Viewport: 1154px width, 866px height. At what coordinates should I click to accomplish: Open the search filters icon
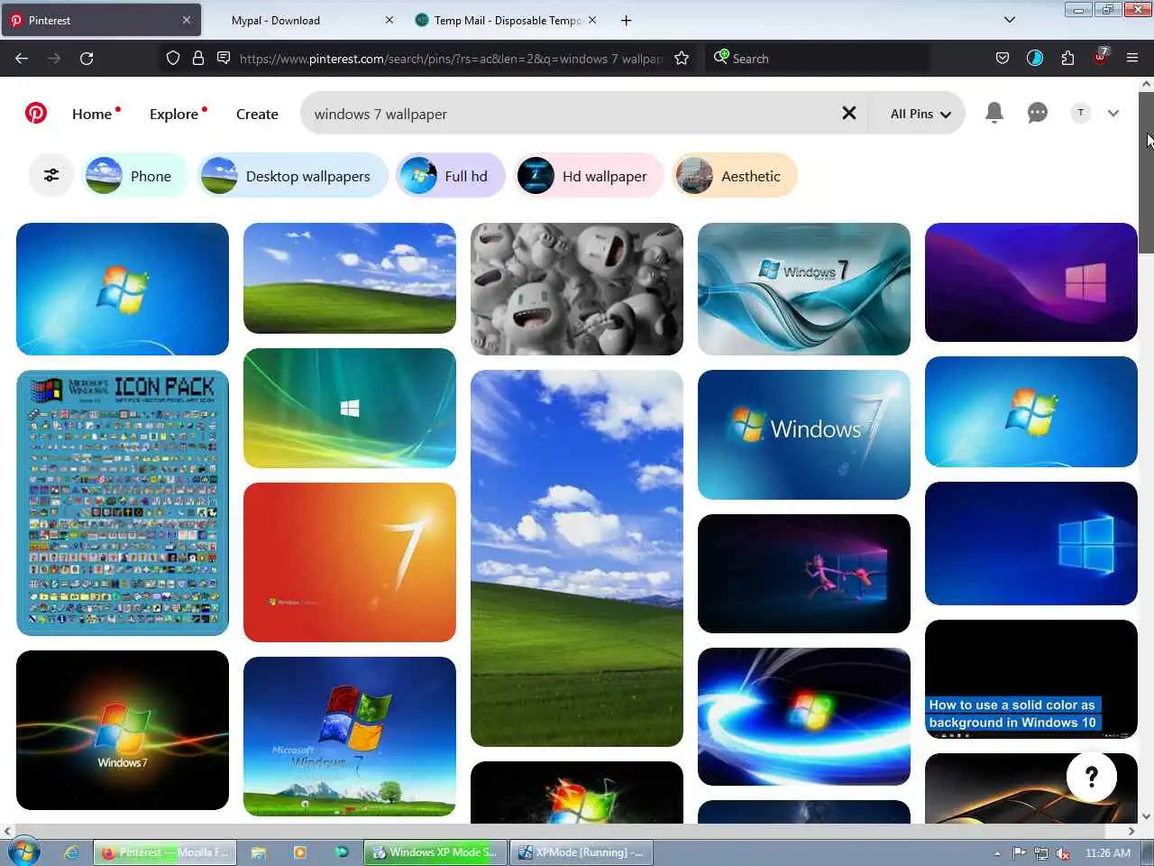coord(51,175)
